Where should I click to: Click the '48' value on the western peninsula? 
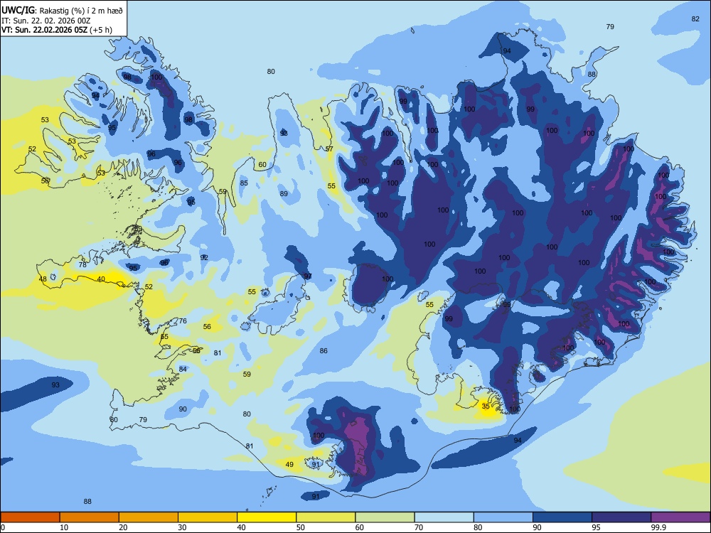tap(43, 279)
